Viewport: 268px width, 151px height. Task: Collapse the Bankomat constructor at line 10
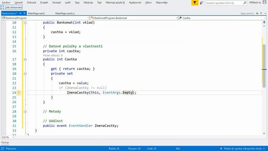[25, 23]
